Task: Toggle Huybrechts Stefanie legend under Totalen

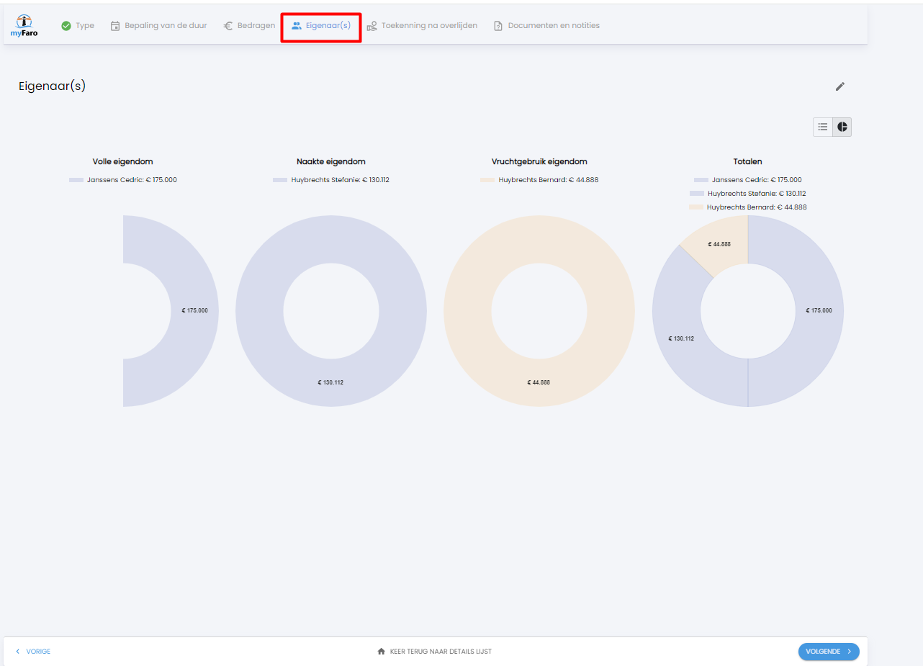Action: coord(748,194)
